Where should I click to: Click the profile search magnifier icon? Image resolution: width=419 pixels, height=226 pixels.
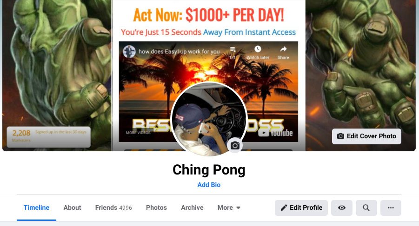point(366,207)
